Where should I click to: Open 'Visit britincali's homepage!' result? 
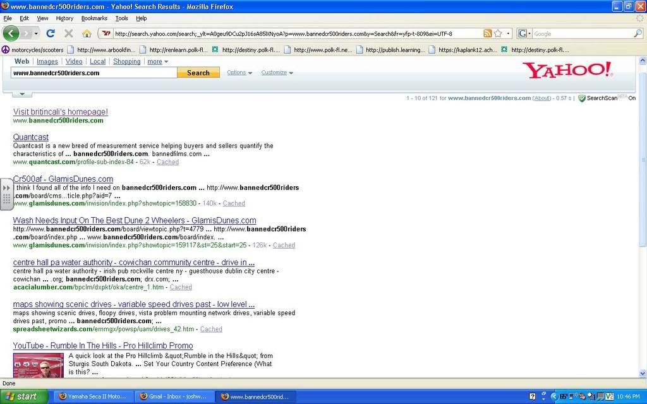tap(60, 112)
